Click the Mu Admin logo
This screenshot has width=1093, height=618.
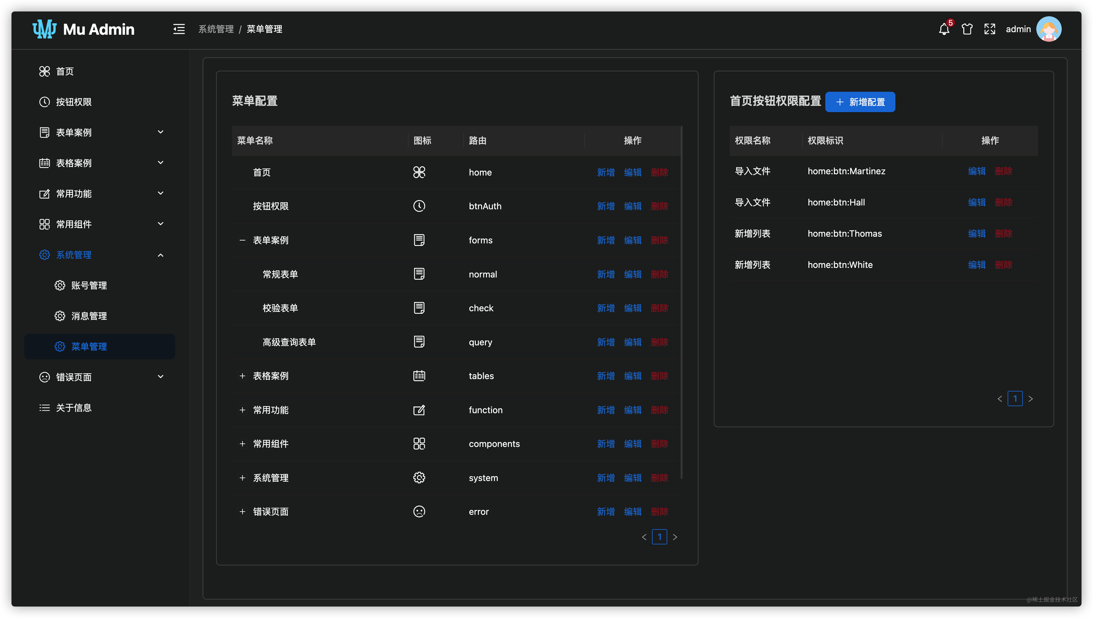pyautogui.click(x=83, y=29)
